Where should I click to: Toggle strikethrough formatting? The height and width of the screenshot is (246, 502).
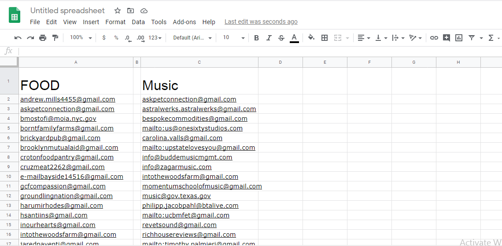(281, 38)
